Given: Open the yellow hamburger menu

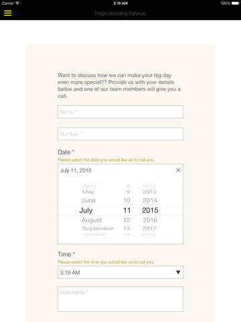Looking at the screenshot, I should pyautogui.click(x=7, y=13).
